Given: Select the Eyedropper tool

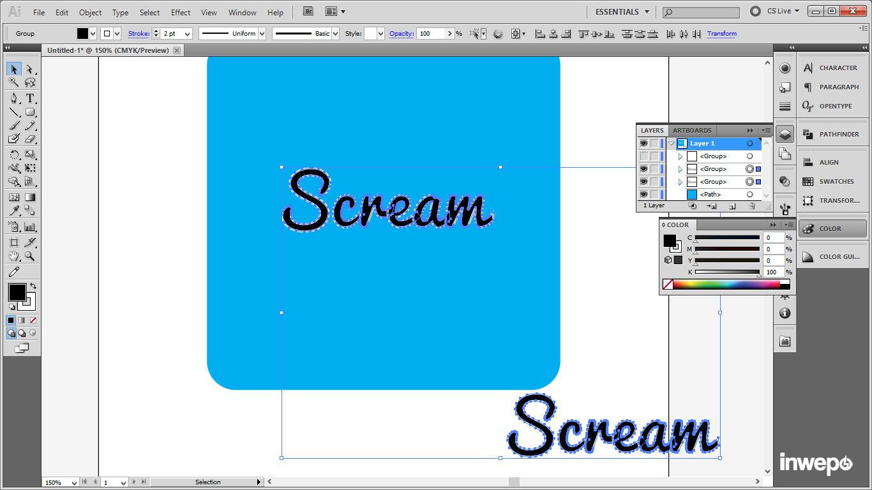Looking at the screenshot, I should coord(14,211).
